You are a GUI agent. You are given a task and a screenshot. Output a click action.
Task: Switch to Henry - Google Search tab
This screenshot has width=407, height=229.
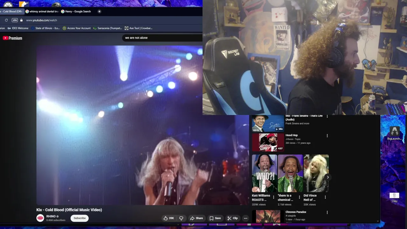(x=76, y=11)
